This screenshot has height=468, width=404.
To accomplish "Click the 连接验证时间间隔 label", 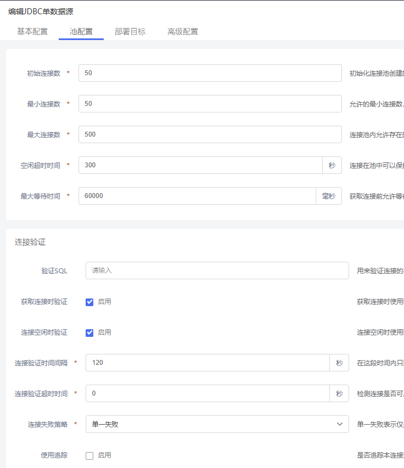I will tap(41, 363).
